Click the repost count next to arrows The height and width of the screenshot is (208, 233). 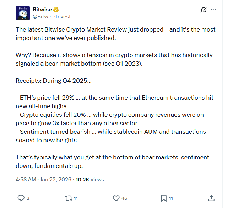pyautogui.click(x=76, y=198)
